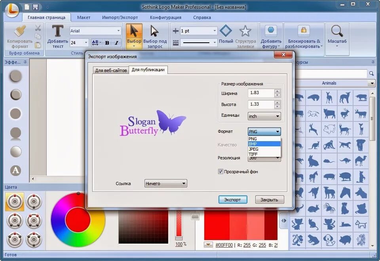Toggle Прозрачный фон checkbox
Viewport: 380px width, 261px height.
pyautogui.click(x=220, y=172)
